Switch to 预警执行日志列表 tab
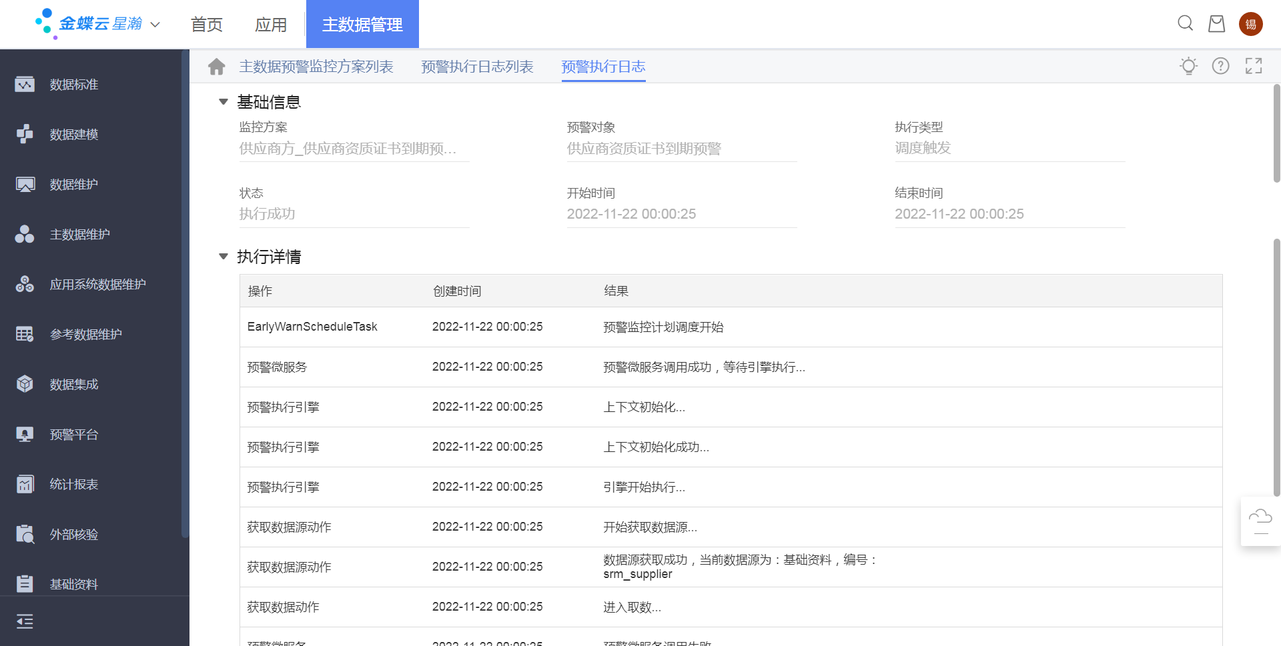1281x646 pixels. 477,67
